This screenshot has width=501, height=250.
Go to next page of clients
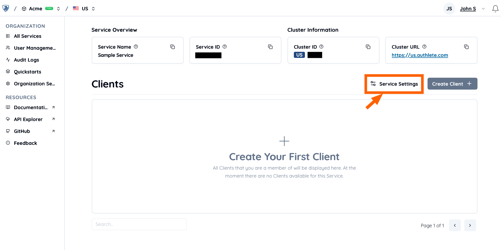tap(470, 225)
